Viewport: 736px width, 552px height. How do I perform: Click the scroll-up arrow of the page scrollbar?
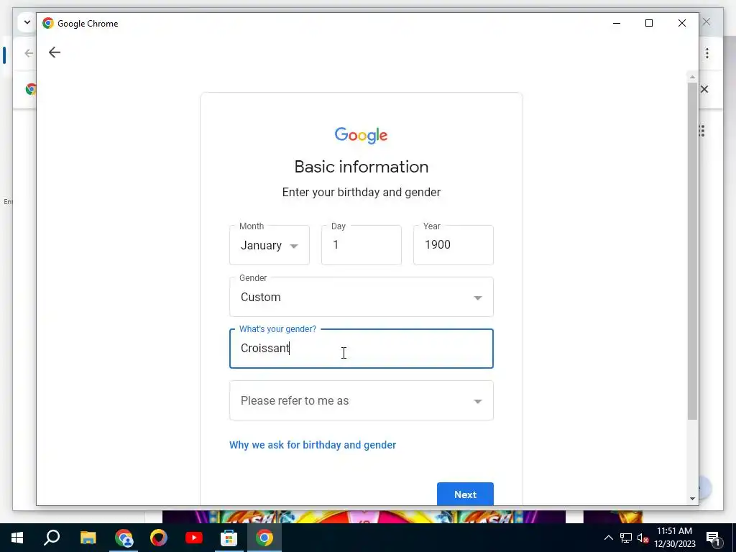(692, 77)
